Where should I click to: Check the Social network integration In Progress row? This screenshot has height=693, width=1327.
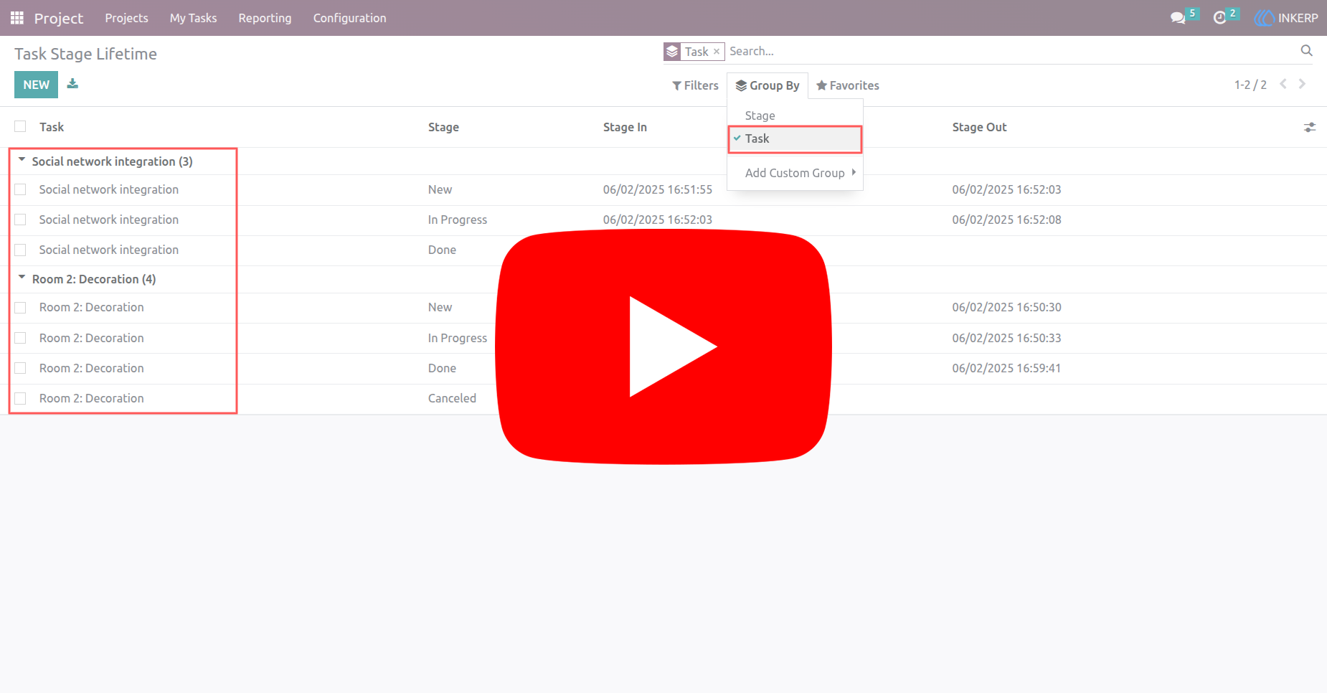pos(20,220)
